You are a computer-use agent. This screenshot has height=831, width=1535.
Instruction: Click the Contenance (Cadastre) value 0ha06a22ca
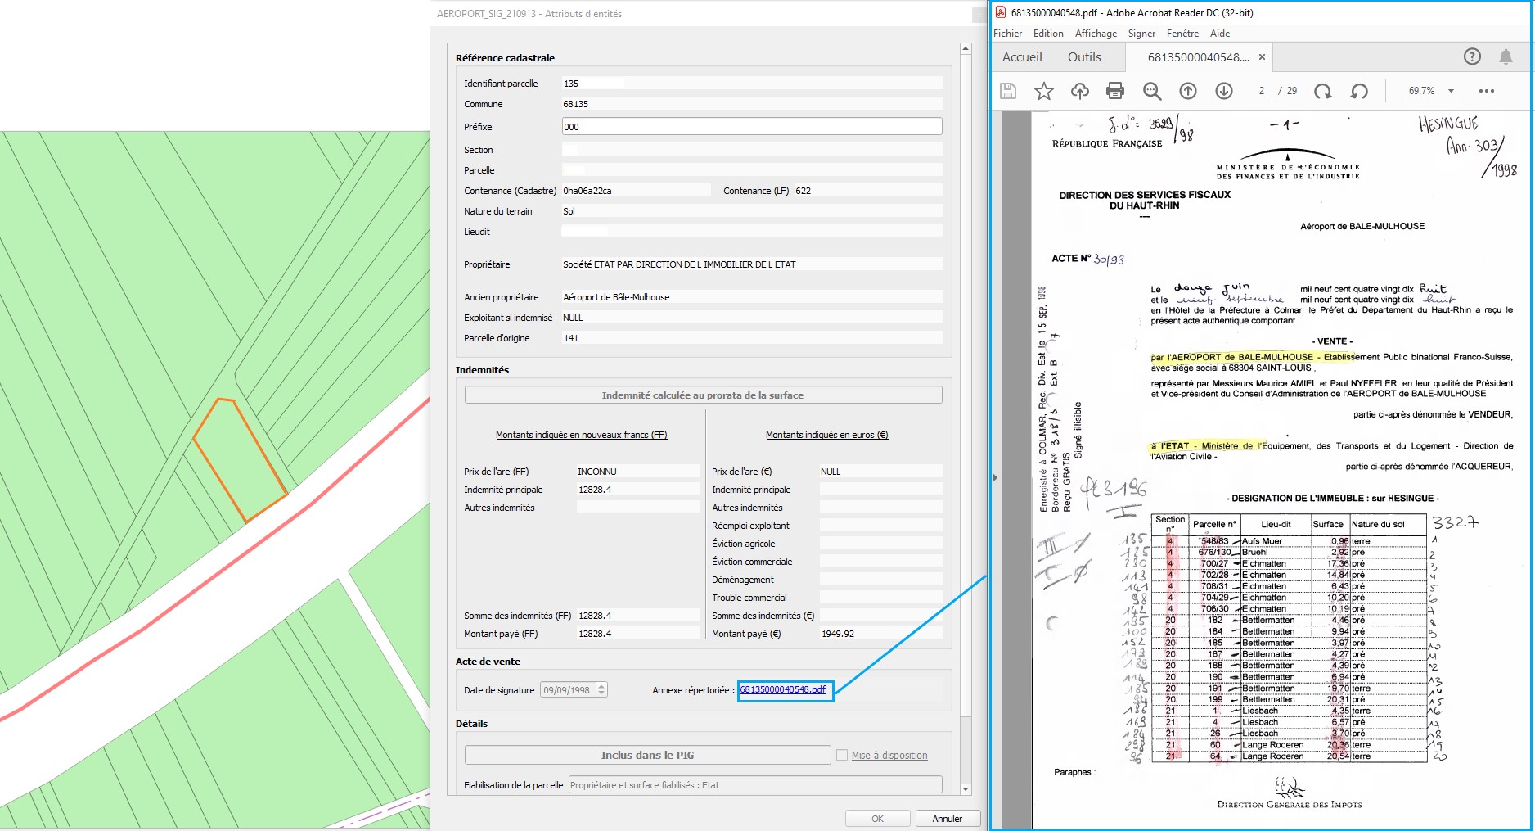(x=636, y=191)
